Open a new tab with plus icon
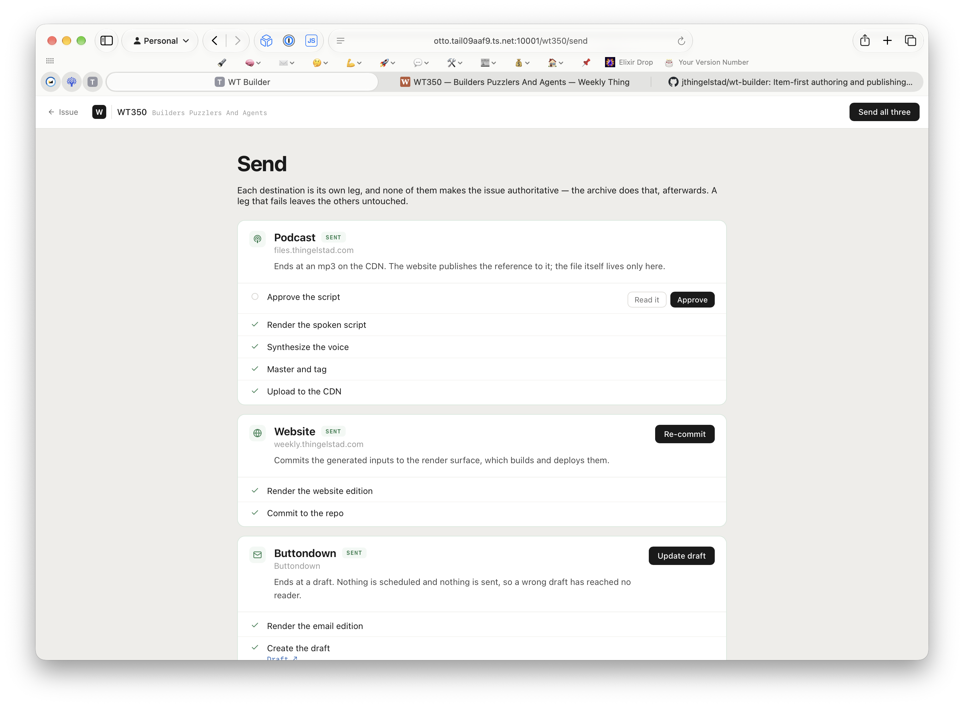 click(887, 41)
